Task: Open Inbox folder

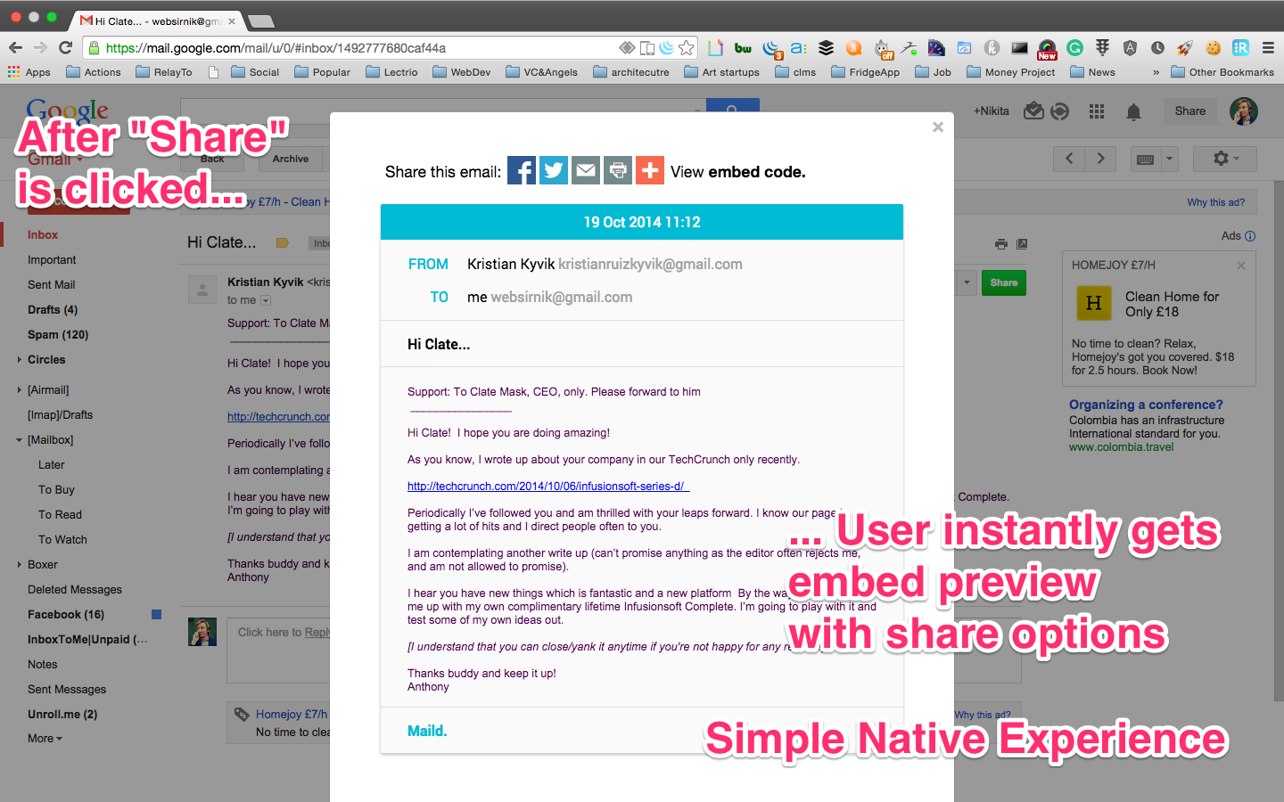Action: pos(43,235)
